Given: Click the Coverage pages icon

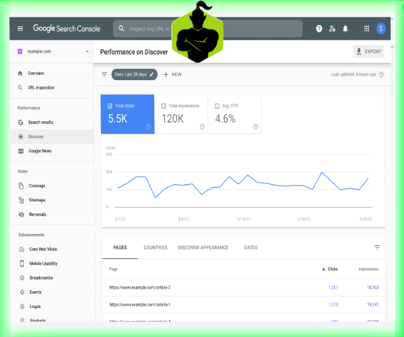Looking at the screenshot, I should (x=21, y=185).
